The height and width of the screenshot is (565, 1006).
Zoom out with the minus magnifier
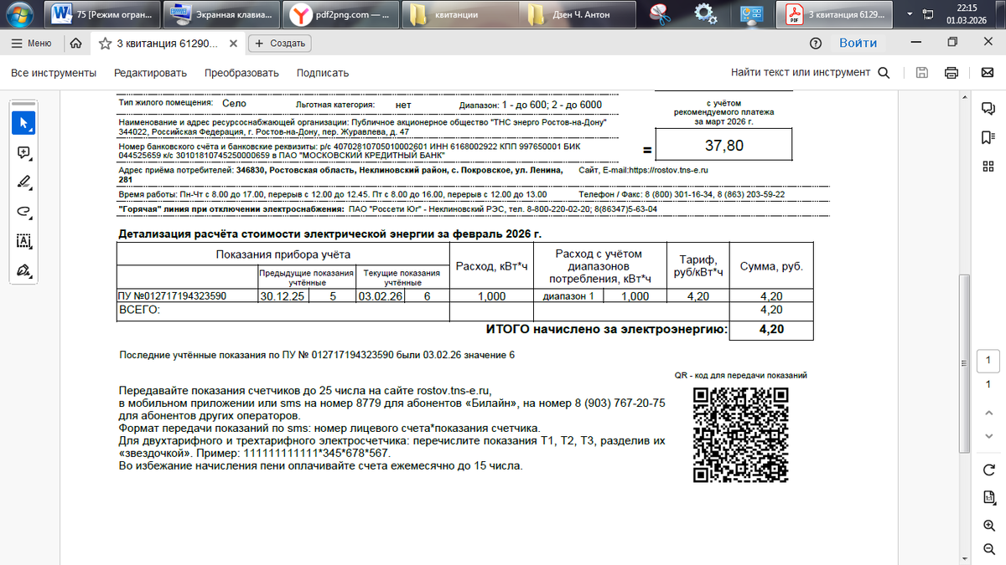988,551
